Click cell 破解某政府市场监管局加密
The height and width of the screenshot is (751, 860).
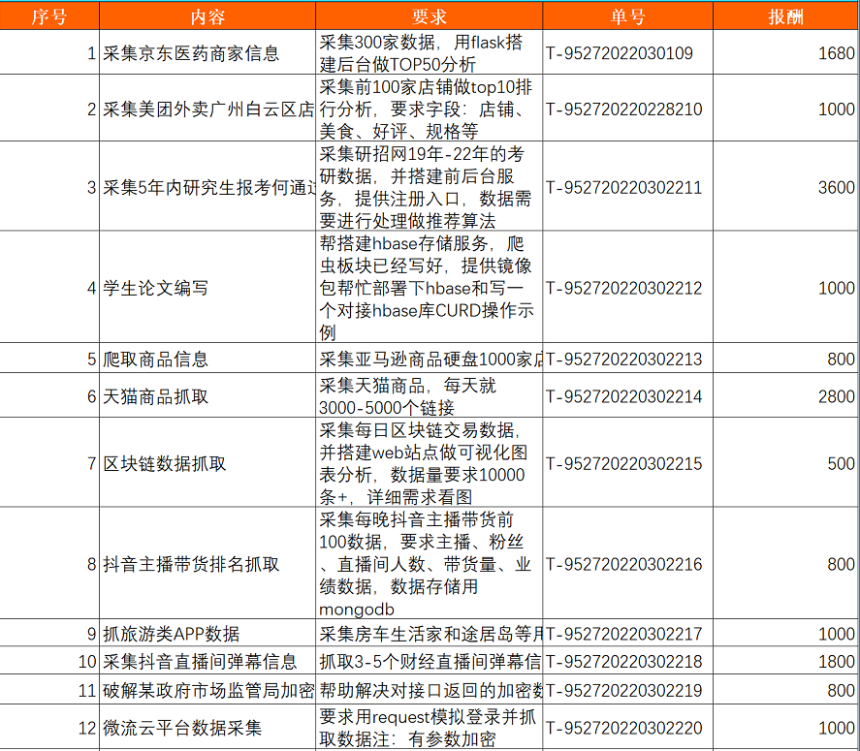pyautogui.click(x=207, y=690)
